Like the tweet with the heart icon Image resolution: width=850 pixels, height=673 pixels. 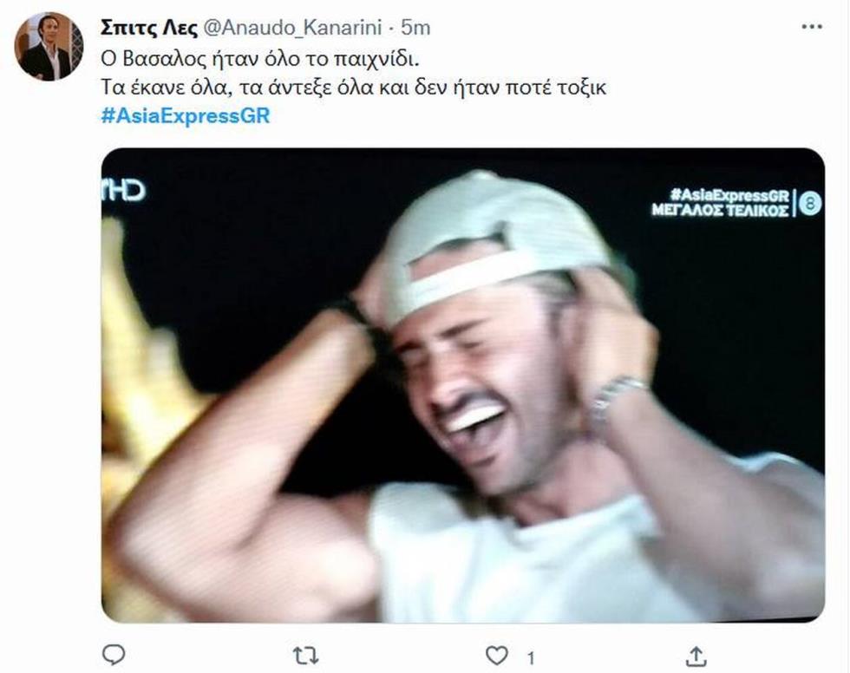tap(496, 656)
